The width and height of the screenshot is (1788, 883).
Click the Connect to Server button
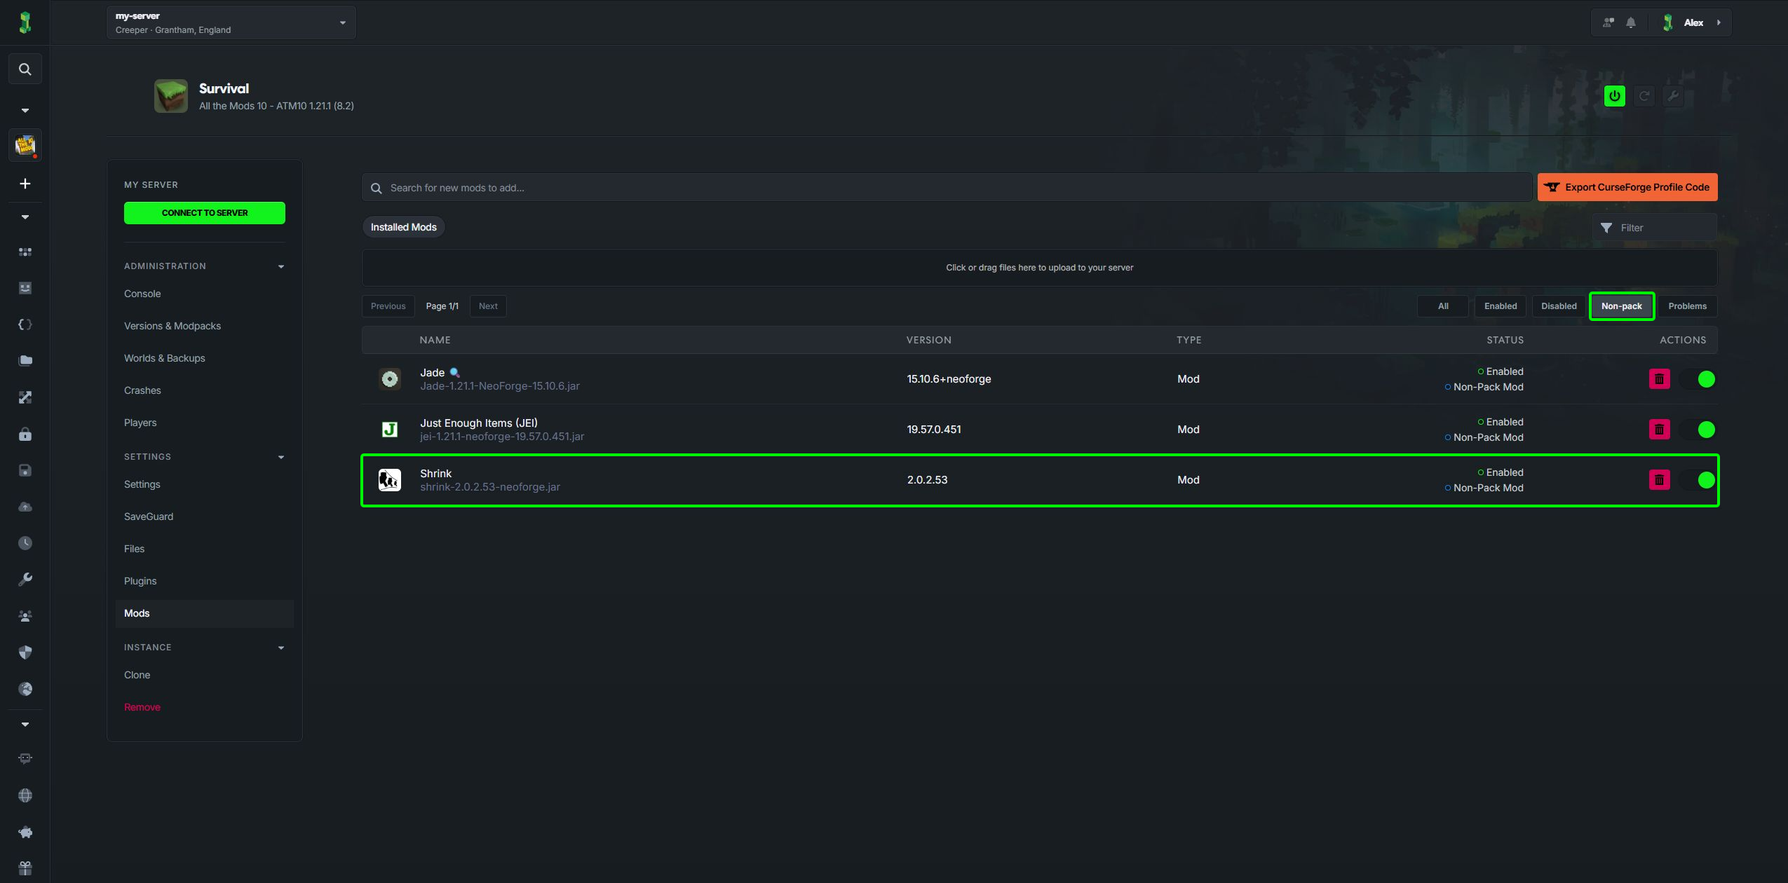[x=205, y=213]
